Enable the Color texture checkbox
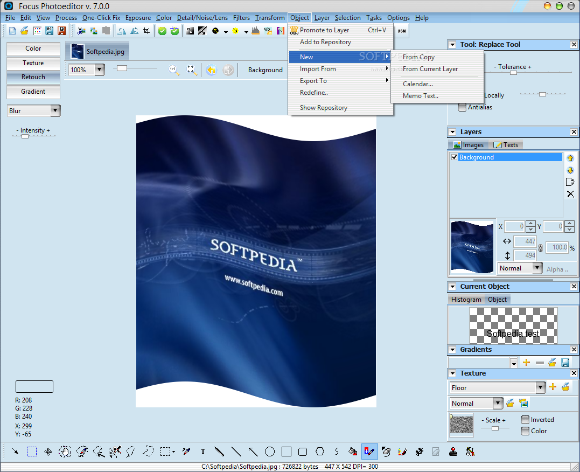Viewport: 580px width, 472px height. [525, 431]
